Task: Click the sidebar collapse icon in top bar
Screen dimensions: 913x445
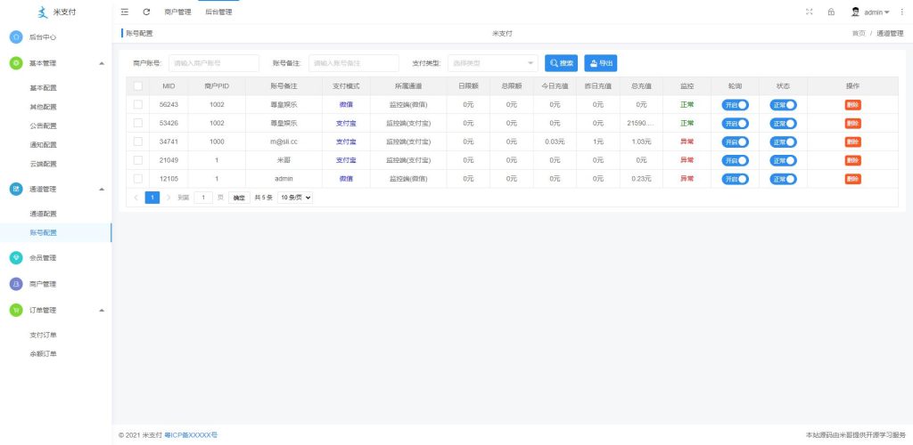Action: tap(125, 12)
